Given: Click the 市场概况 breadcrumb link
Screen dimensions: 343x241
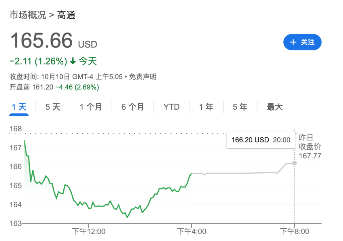Looking at the screenshot, I should click(x=28, y=15).
